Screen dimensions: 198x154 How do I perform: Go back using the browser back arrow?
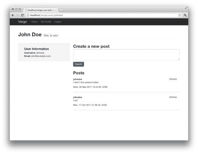coord(13,15)
